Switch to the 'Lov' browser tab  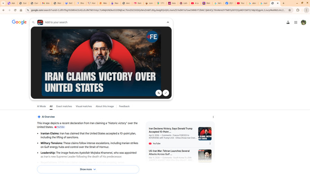pos(149,3)
